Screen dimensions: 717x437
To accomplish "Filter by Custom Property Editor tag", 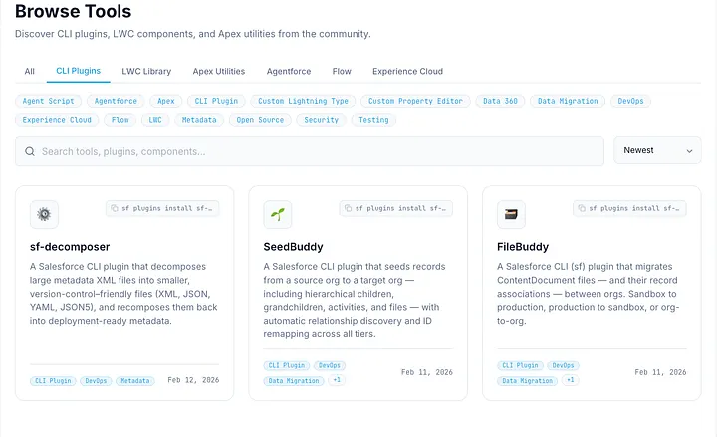I will click(415, 101).
